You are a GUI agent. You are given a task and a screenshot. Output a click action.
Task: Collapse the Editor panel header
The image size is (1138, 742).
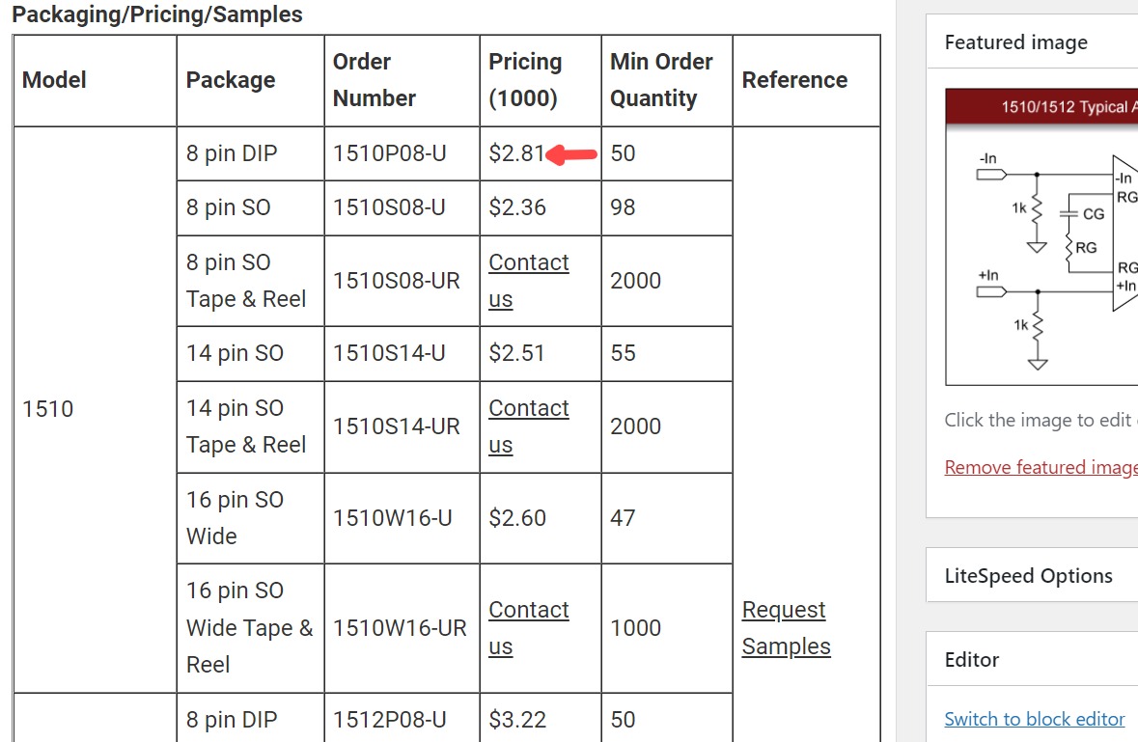click(1032, 659)
